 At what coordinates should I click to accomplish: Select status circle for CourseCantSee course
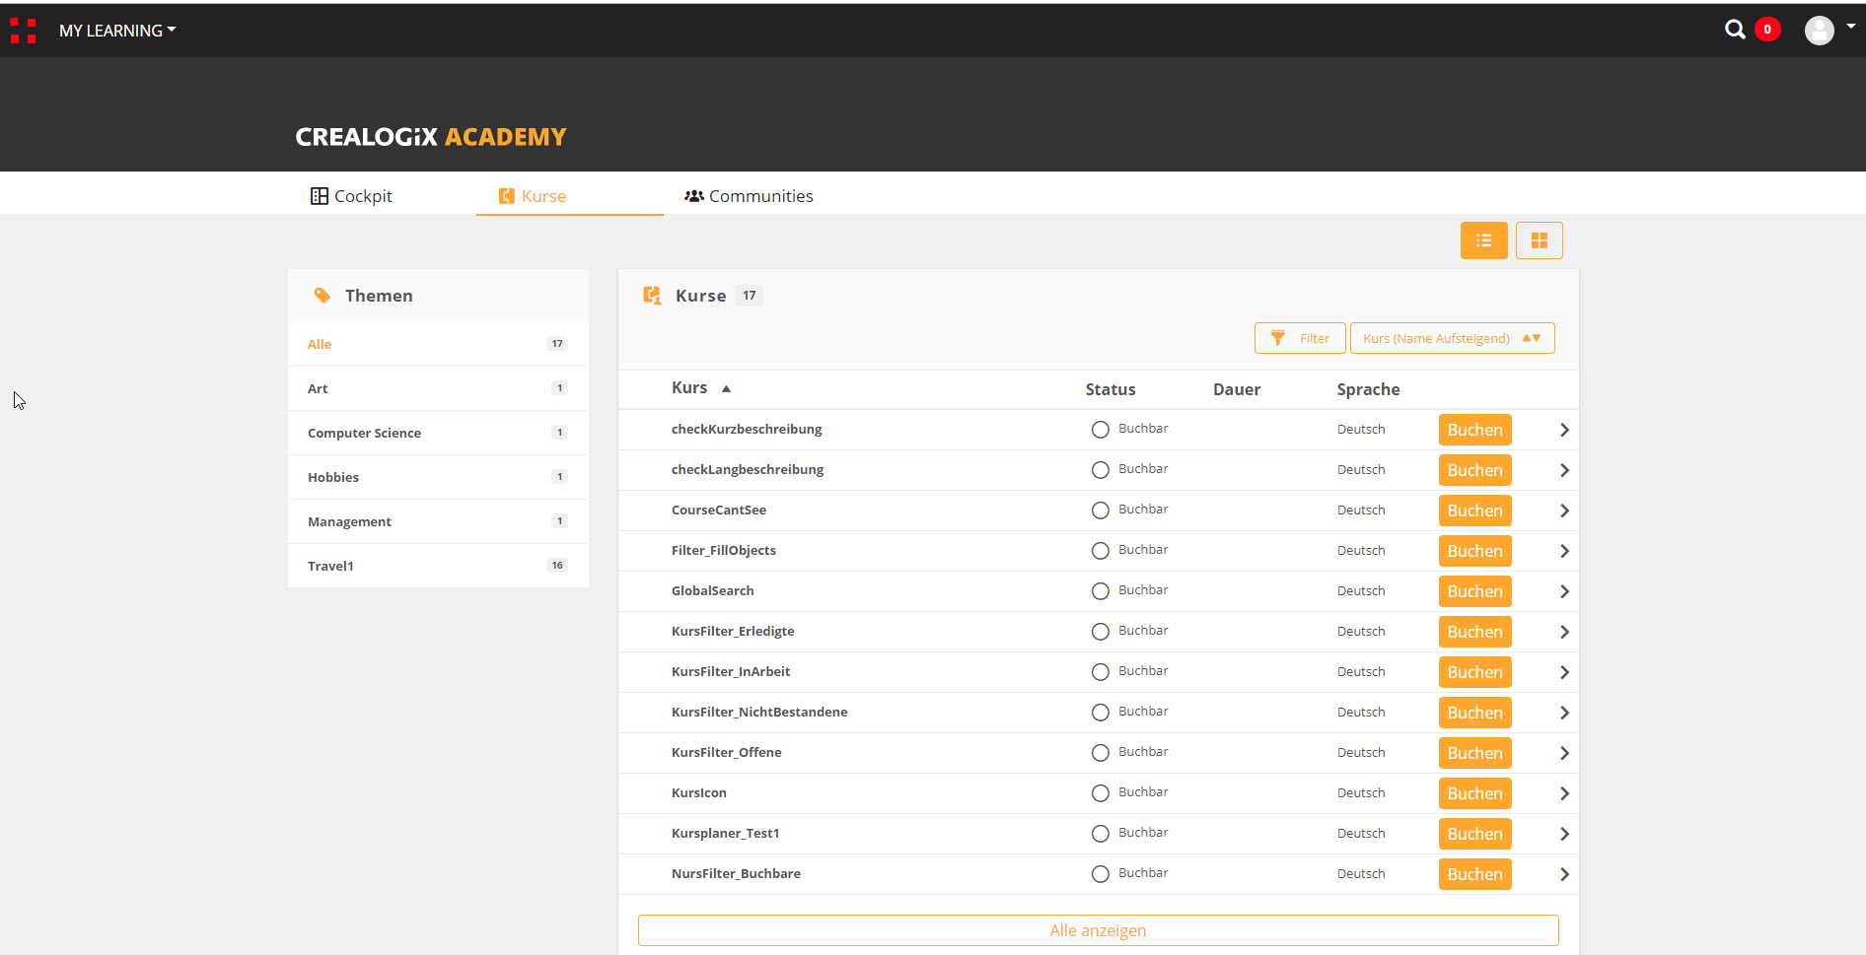coord(1101,511)
